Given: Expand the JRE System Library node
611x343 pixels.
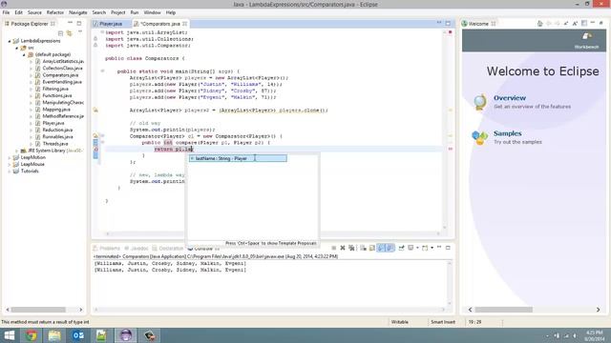Looking at the screenshot, I should pyautogui.click(x=17, y=151).
